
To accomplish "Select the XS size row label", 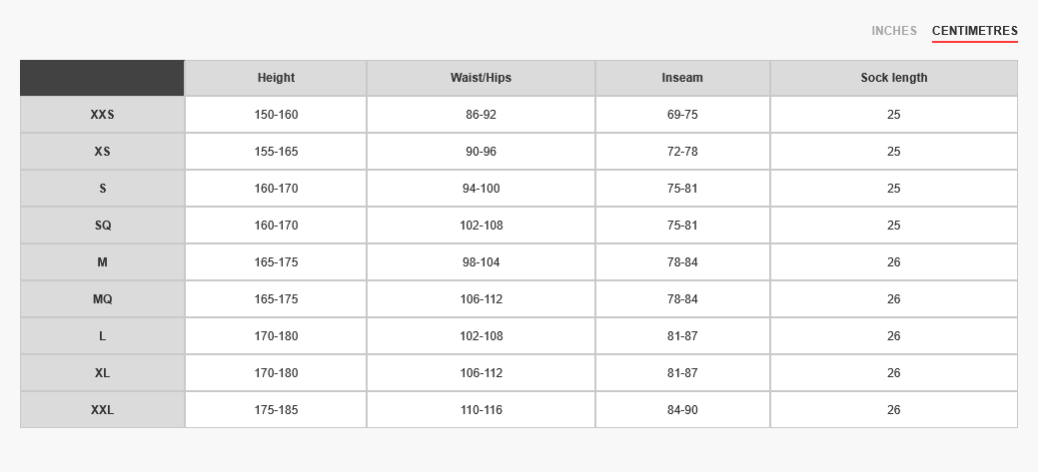I will point(102,152).
